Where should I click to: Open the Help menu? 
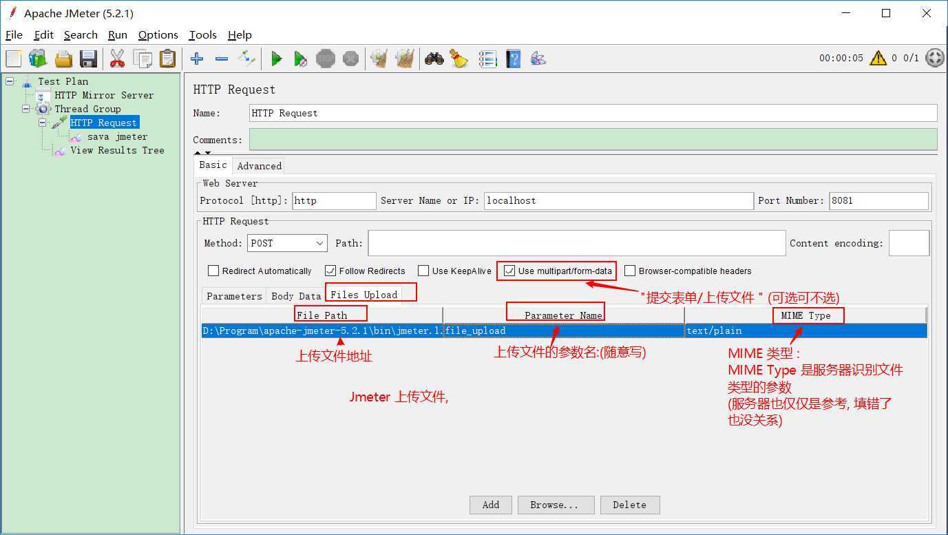(x=240, y=34)
